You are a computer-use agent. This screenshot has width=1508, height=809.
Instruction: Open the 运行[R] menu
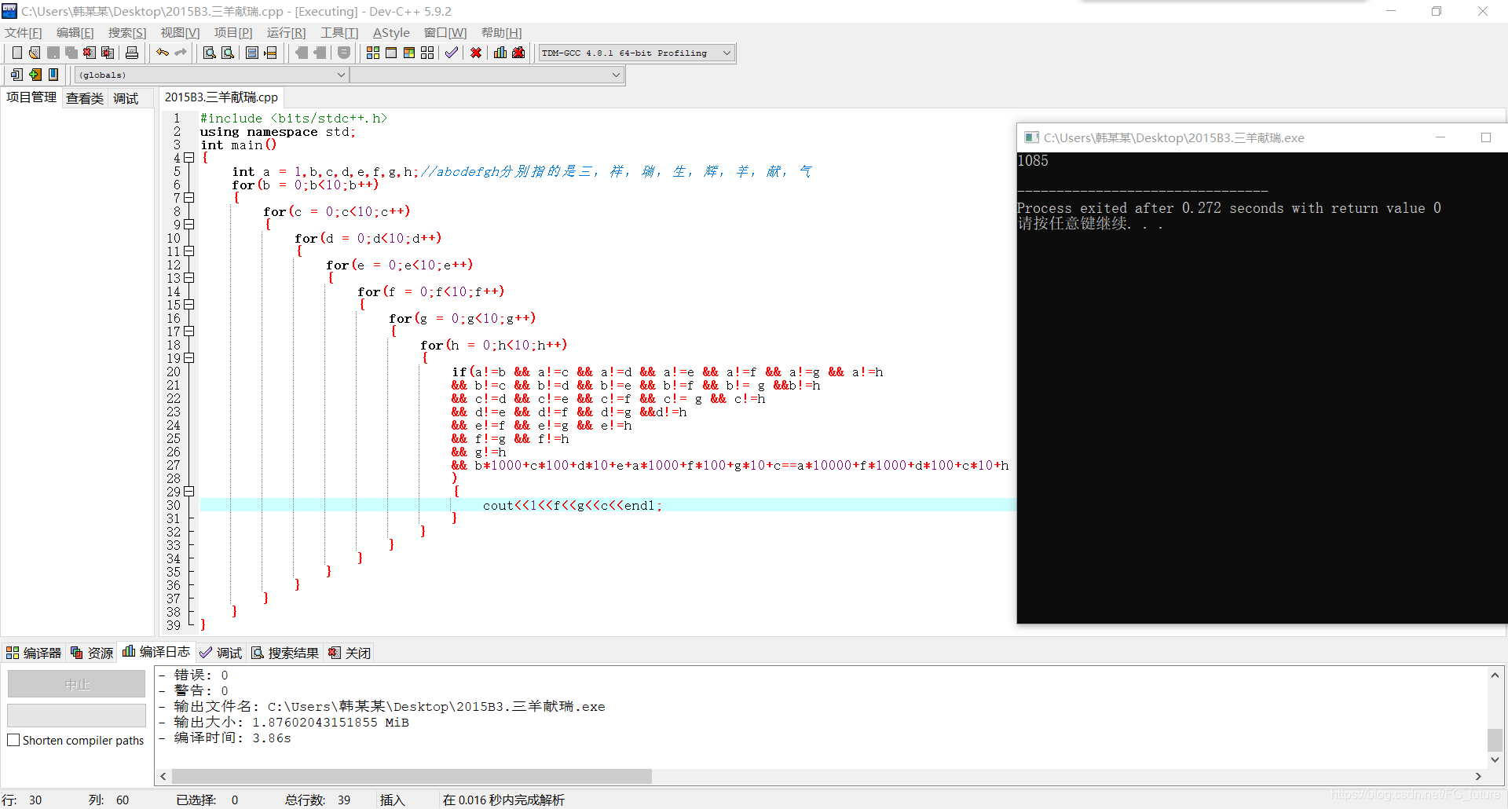286,32
